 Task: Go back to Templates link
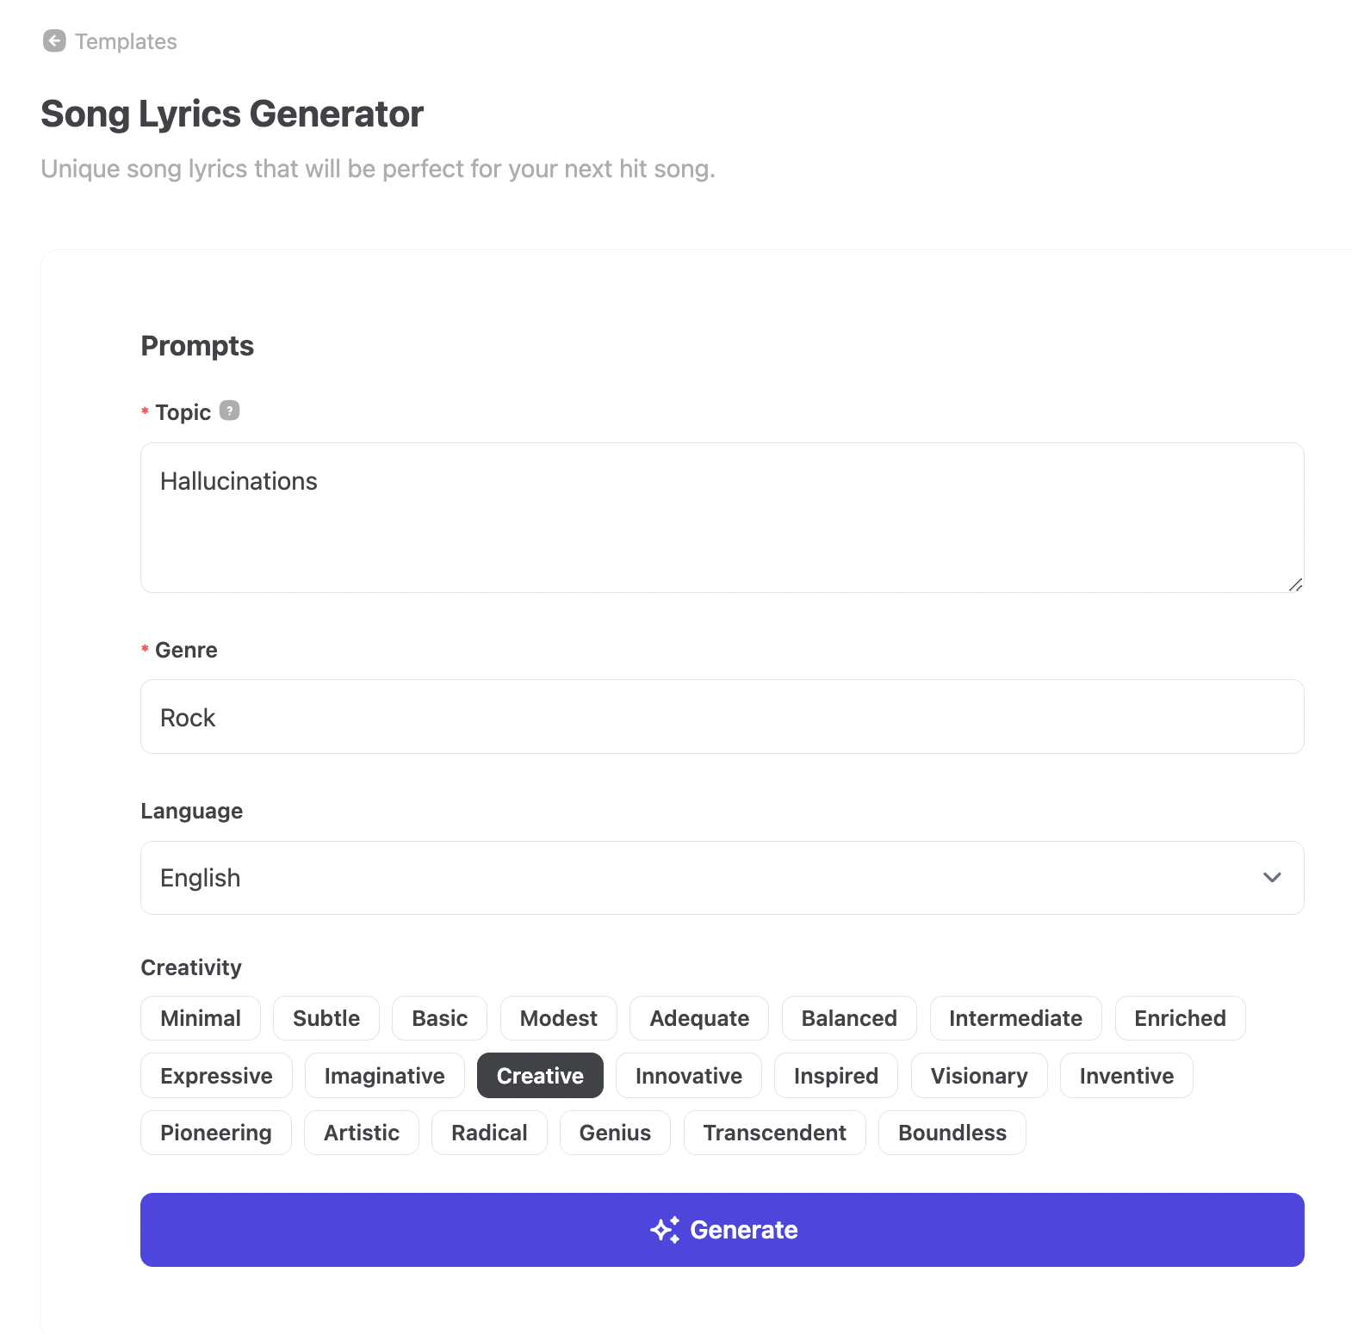[x=126, y=41]
